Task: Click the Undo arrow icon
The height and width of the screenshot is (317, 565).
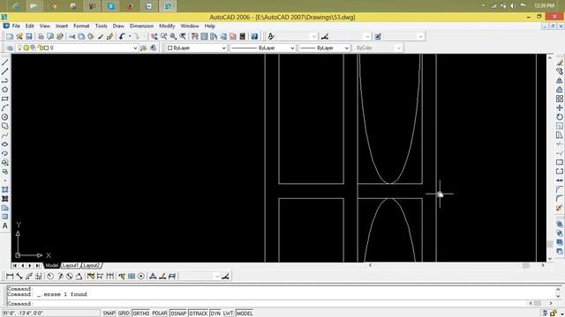Action: click(x=122, y=36)
